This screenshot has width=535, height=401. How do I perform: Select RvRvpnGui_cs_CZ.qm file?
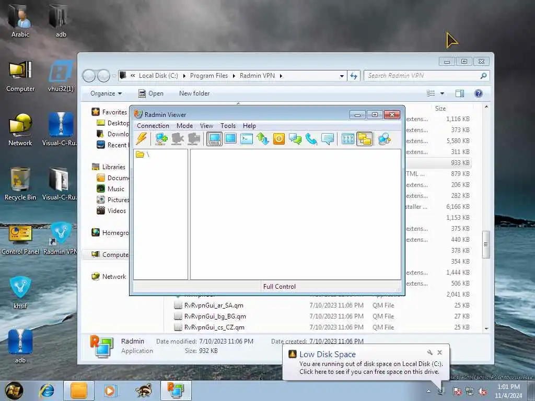[214, 327]
